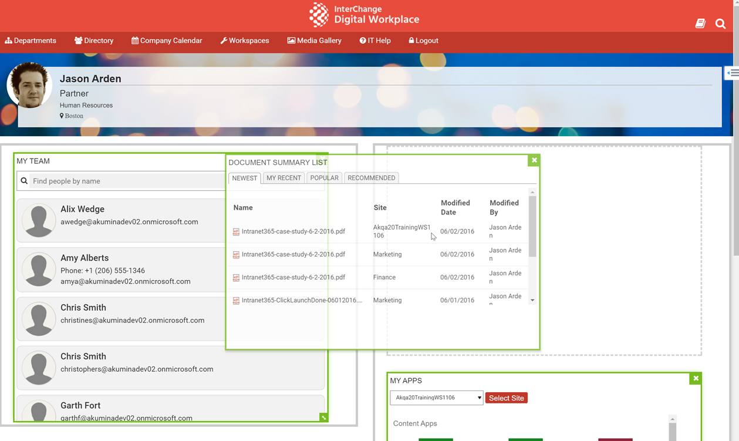
Task: Click the Site column header
Action: click(x=380, y=207)
